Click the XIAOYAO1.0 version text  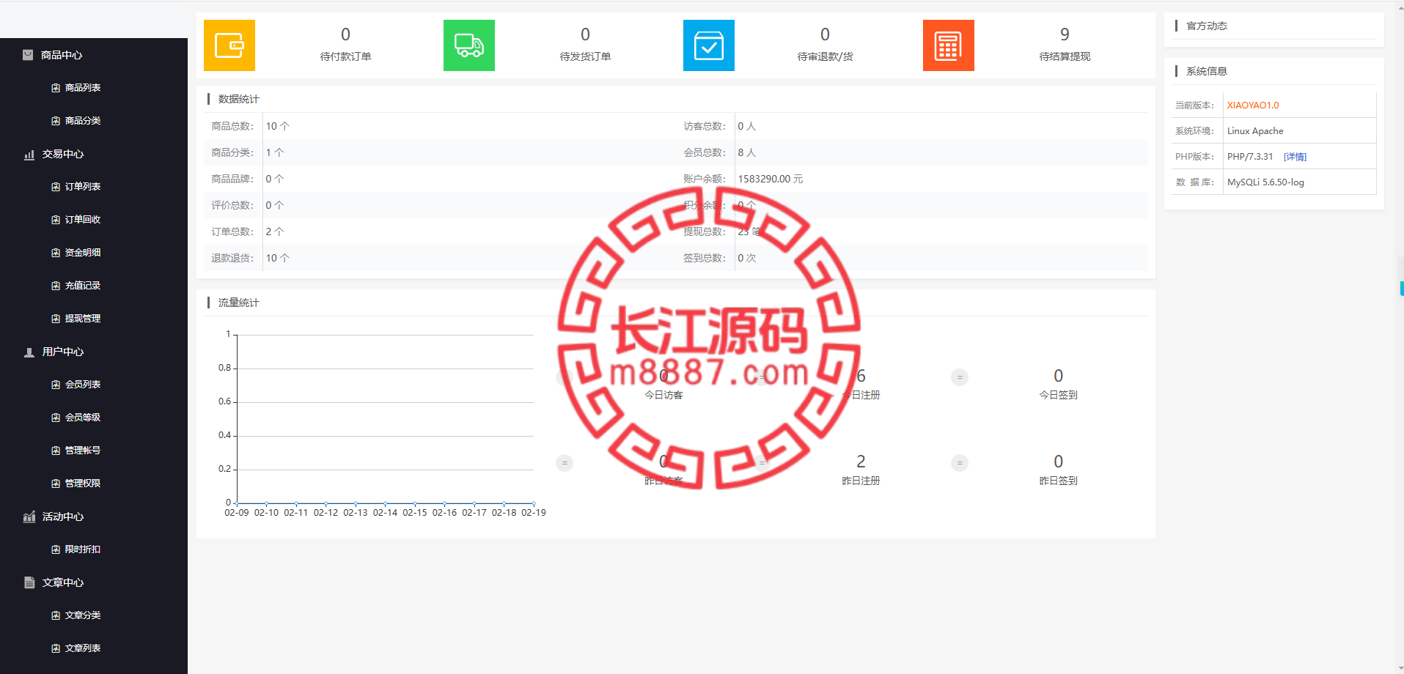pos(1253,105)
